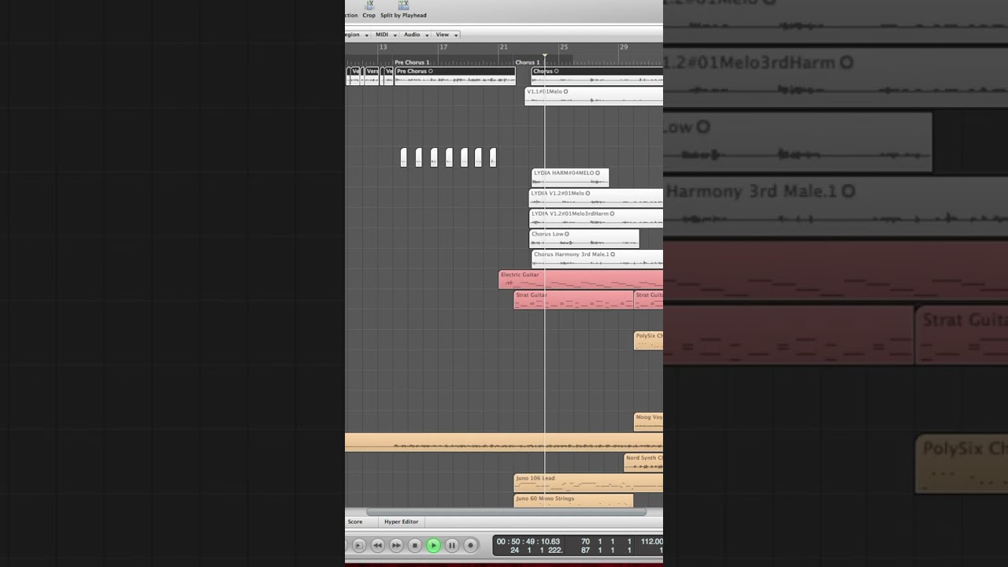The height and width of the screenshot is (567, 1008).
Task: Open the View local menu
Action: coord(446,35)
